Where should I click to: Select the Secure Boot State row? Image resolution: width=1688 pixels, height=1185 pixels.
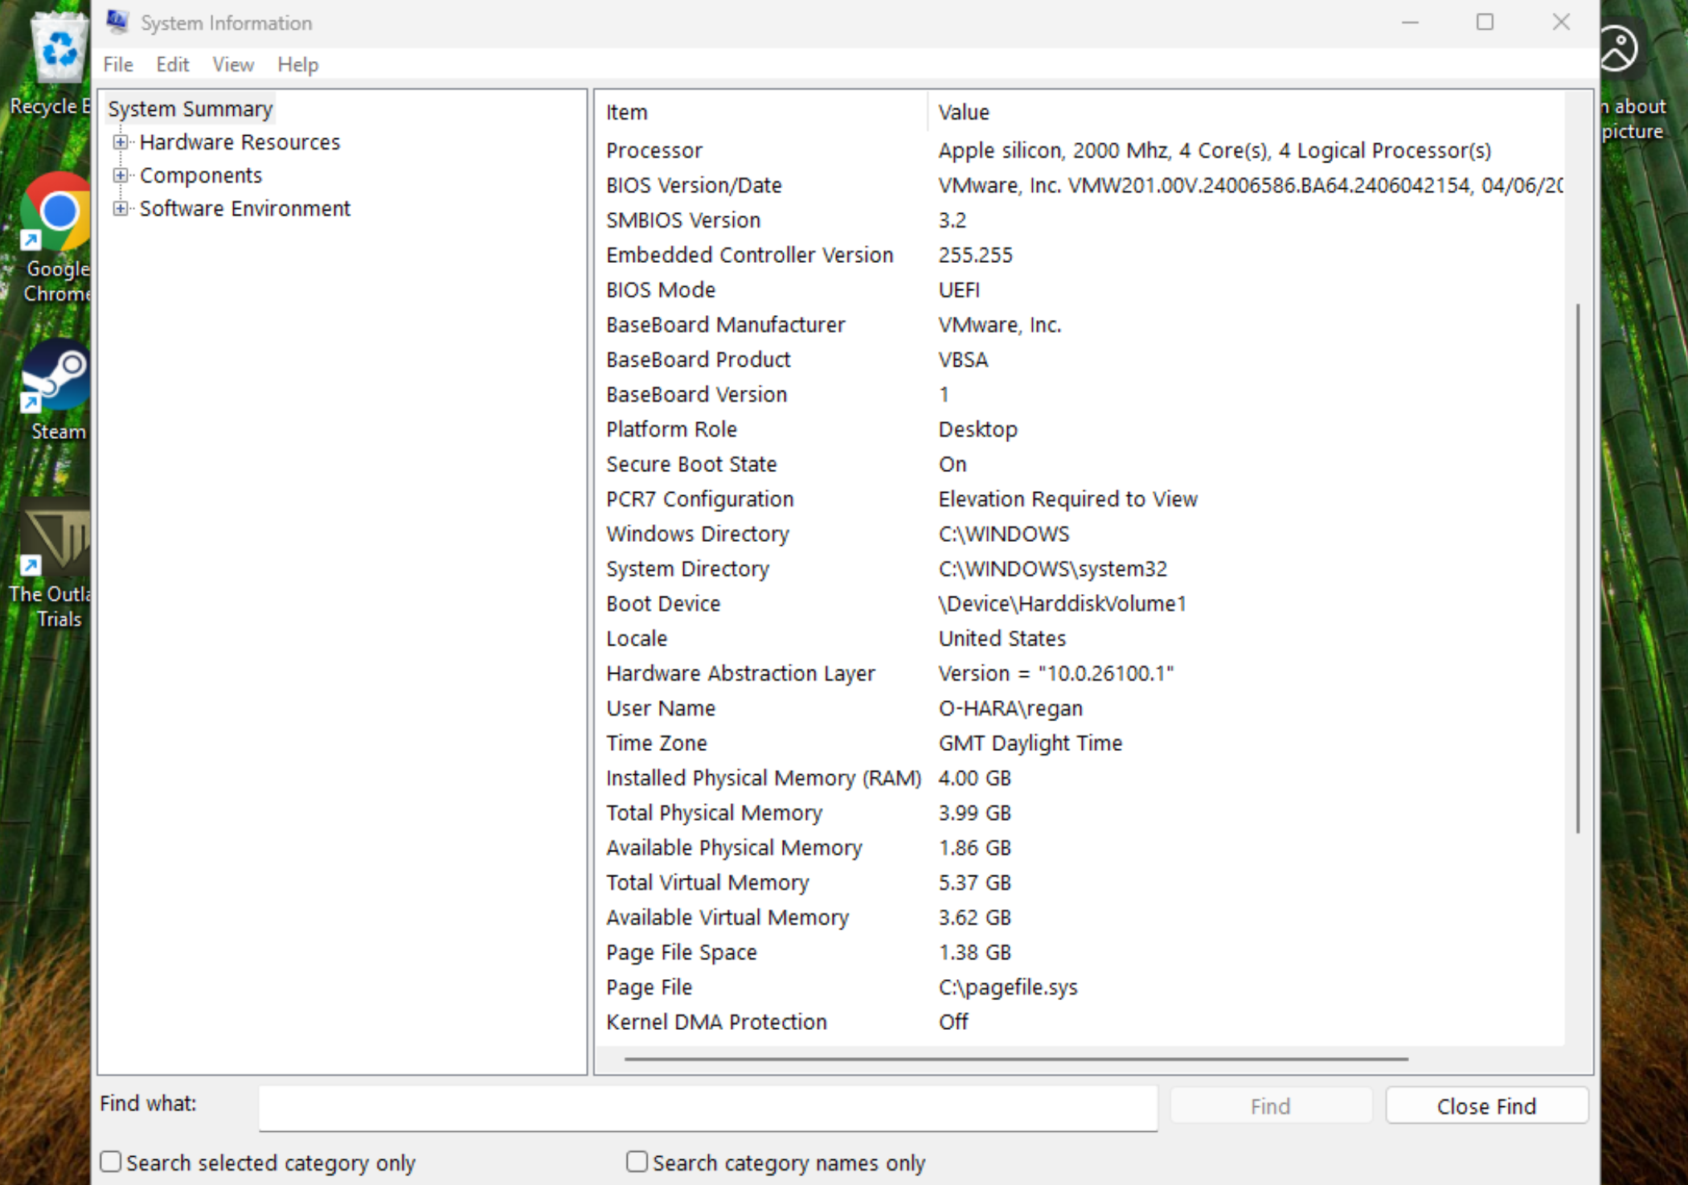1080,464
